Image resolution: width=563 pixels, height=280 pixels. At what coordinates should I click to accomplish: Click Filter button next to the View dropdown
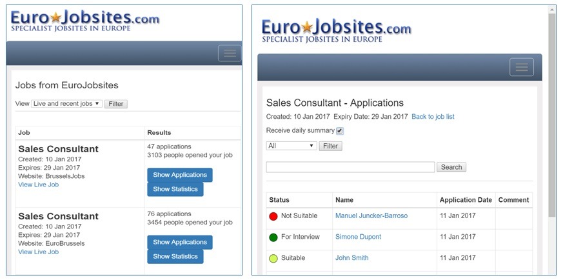click(x=116, y=104)
